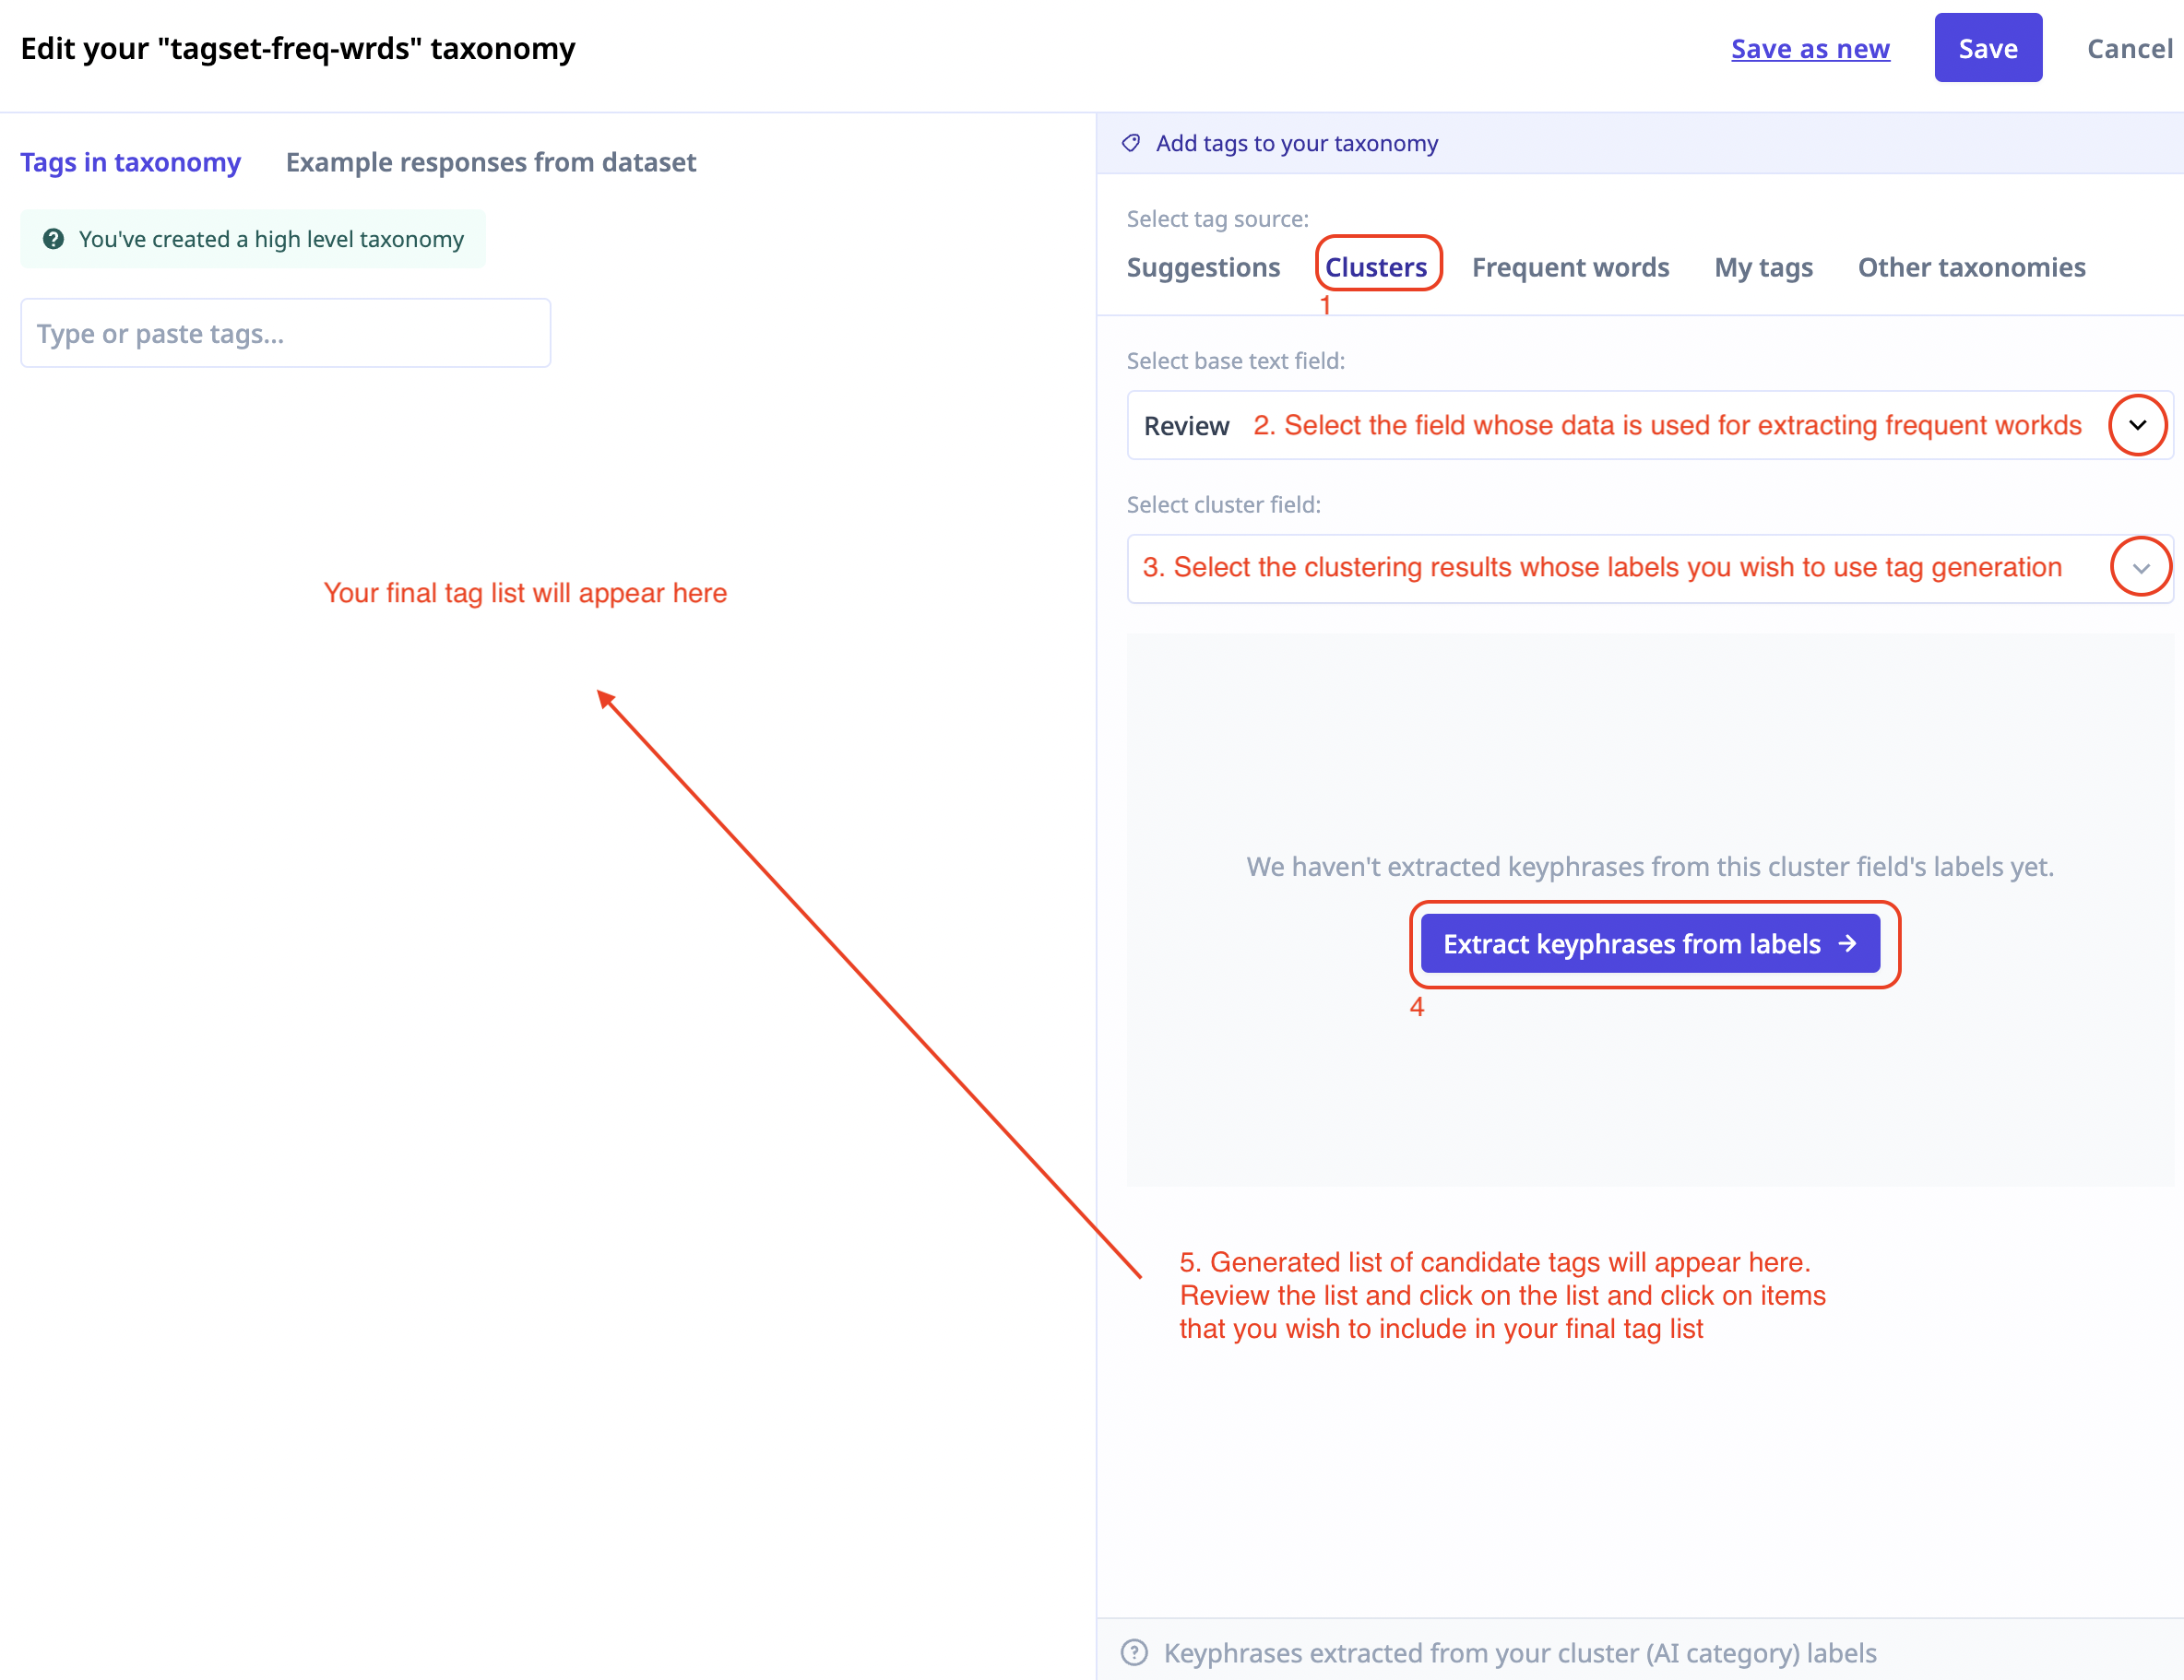The height and width of the screenshot is (1680, 2184).
Task: Switch to the Frequent words tab
Action: tap(1570, 267)
